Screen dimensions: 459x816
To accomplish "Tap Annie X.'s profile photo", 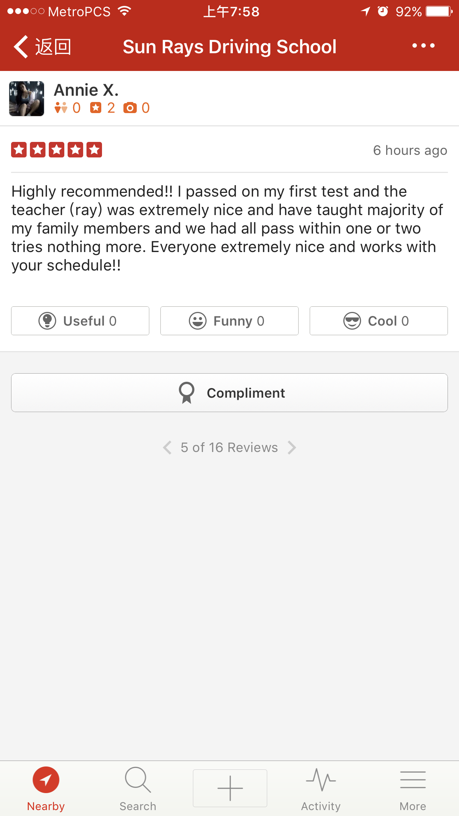I will point(27,99).
